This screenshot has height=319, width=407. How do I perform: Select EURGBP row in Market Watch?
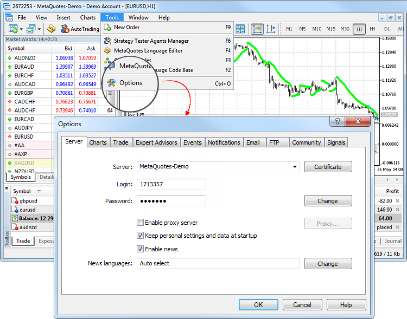point(52,93)
